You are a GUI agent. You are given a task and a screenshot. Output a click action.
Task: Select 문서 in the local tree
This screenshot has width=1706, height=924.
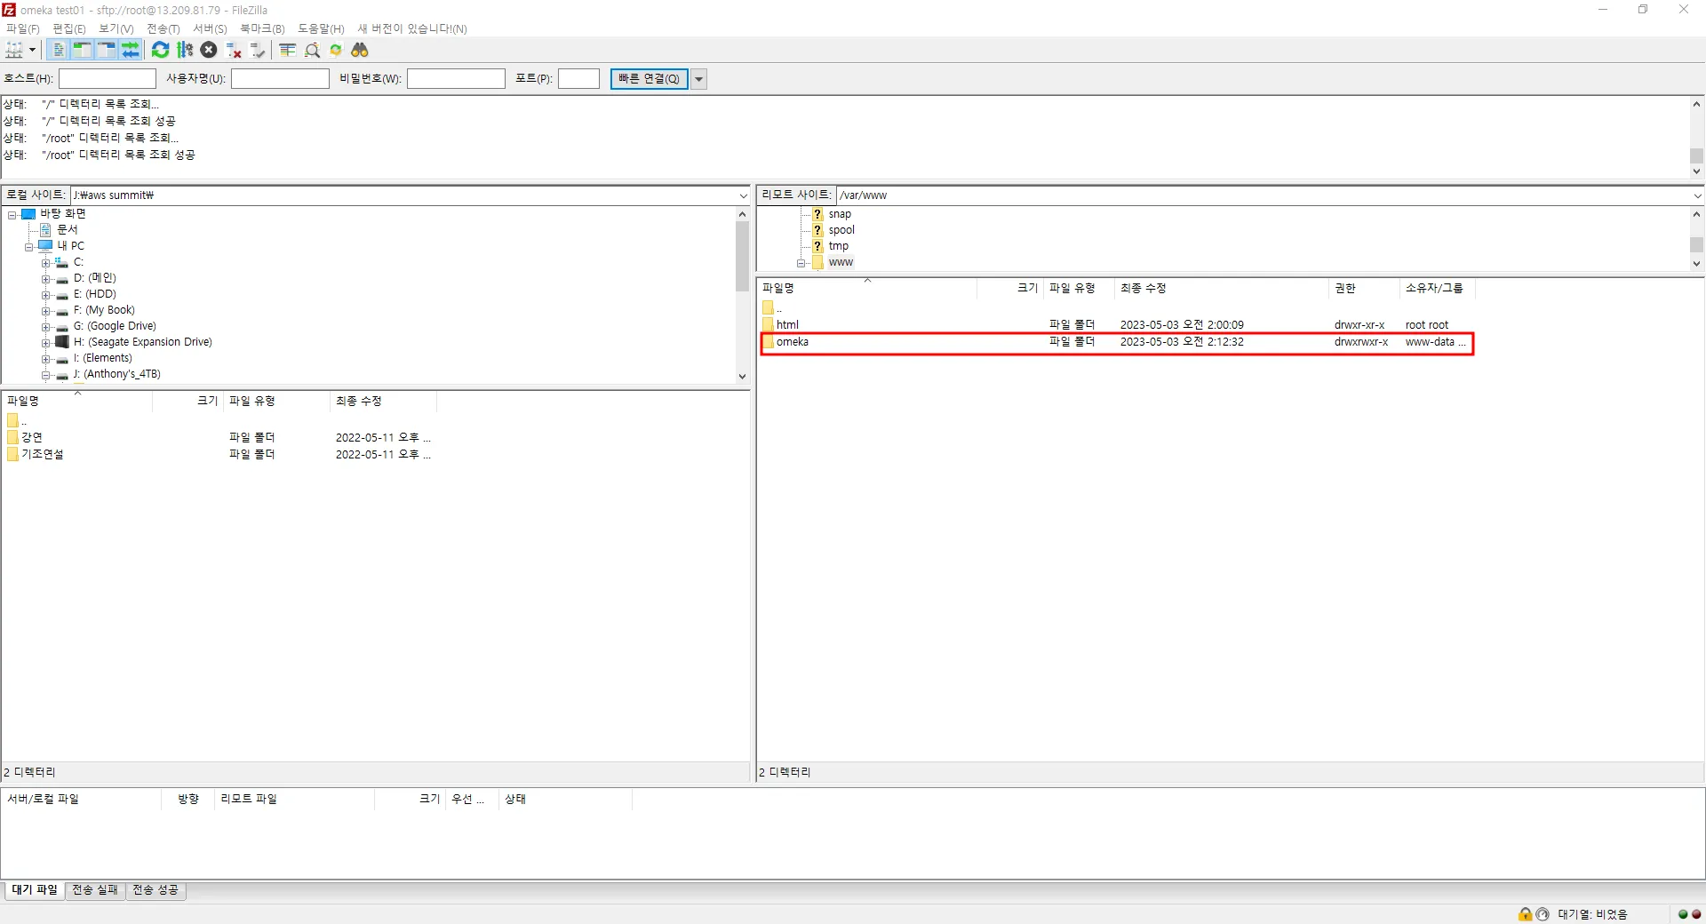(x=68, y=230)
